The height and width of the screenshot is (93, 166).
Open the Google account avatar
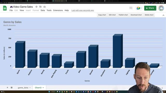161,8
